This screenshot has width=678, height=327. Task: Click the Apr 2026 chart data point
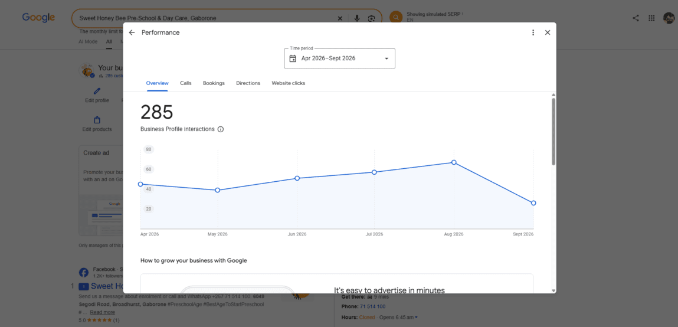pos(140,184)
